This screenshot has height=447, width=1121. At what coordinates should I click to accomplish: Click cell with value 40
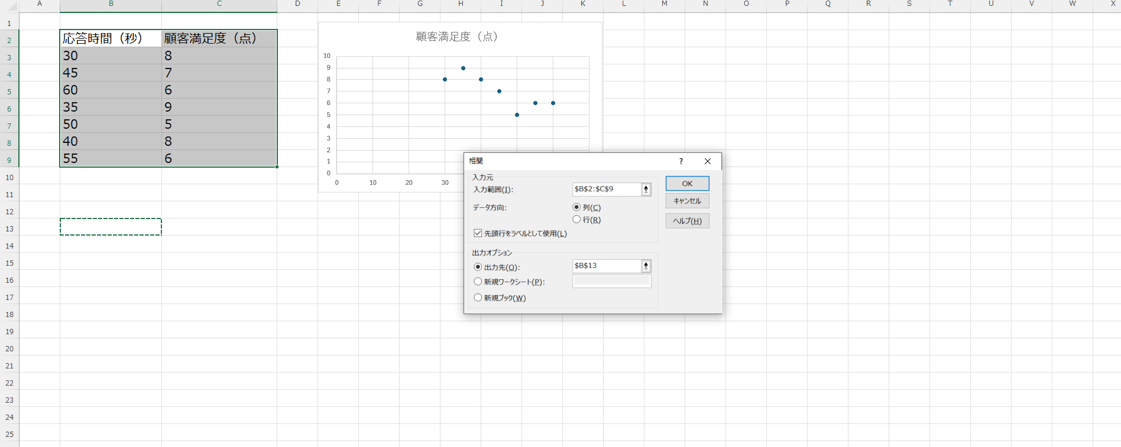pyautogui.click(x=111, y=141)
